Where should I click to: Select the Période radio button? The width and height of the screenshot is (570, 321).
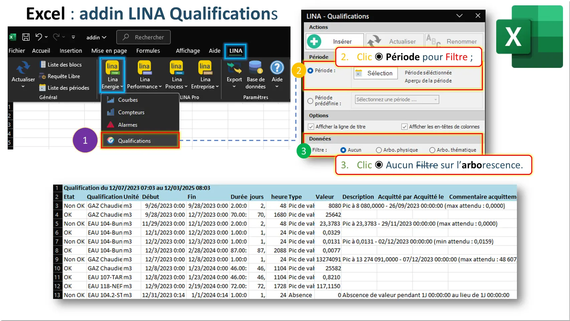pos(311,71)
